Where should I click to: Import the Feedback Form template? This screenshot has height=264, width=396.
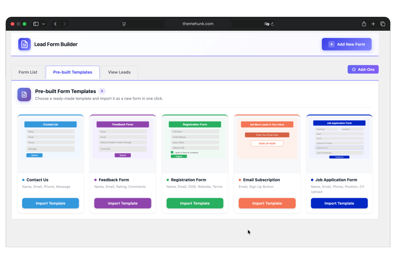point(123,203)
